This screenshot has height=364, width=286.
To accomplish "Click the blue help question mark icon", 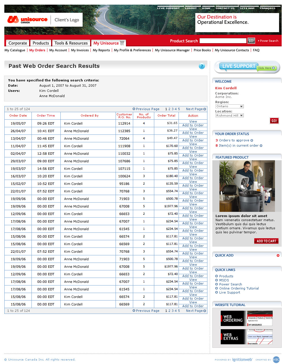I will coord(202,66).
